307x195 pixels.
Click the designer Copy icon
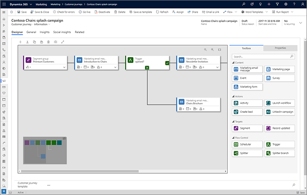point(35,42)
